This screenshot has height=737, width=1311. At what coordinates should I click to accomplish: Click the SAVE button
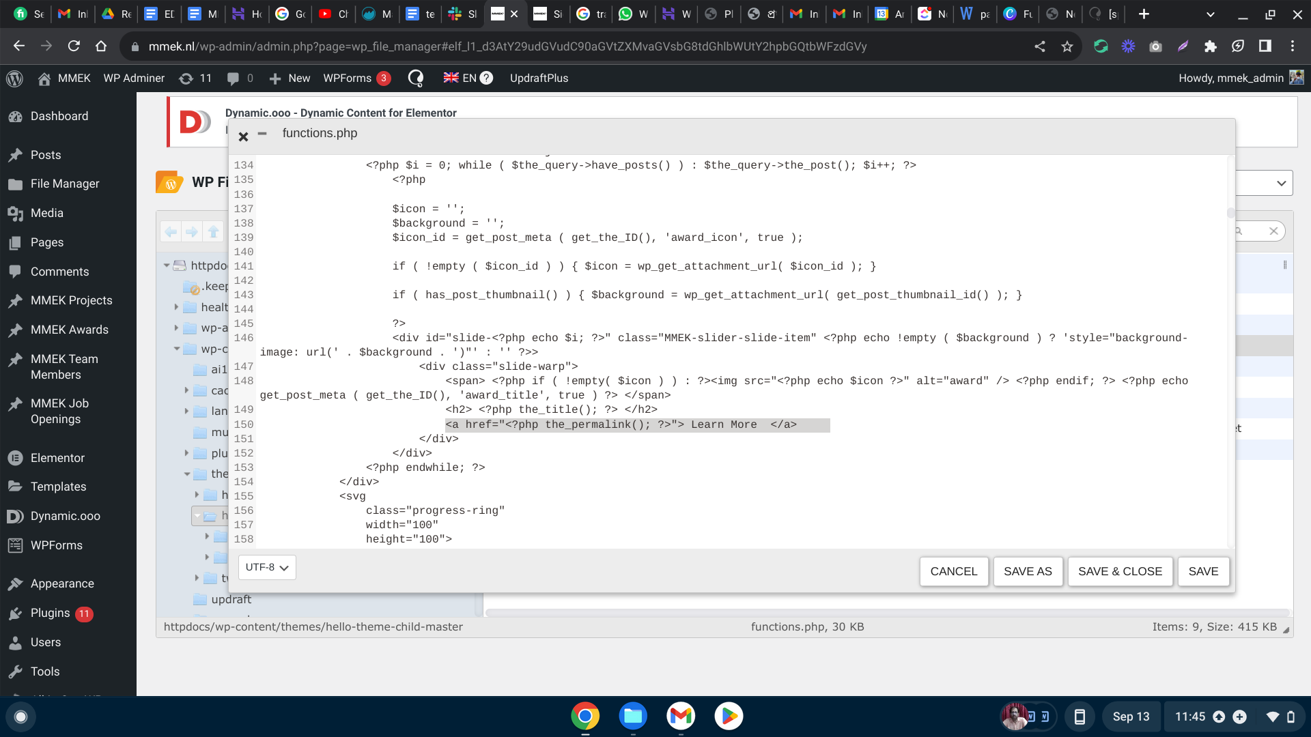pyautogui.click(x=1203, y=571)
